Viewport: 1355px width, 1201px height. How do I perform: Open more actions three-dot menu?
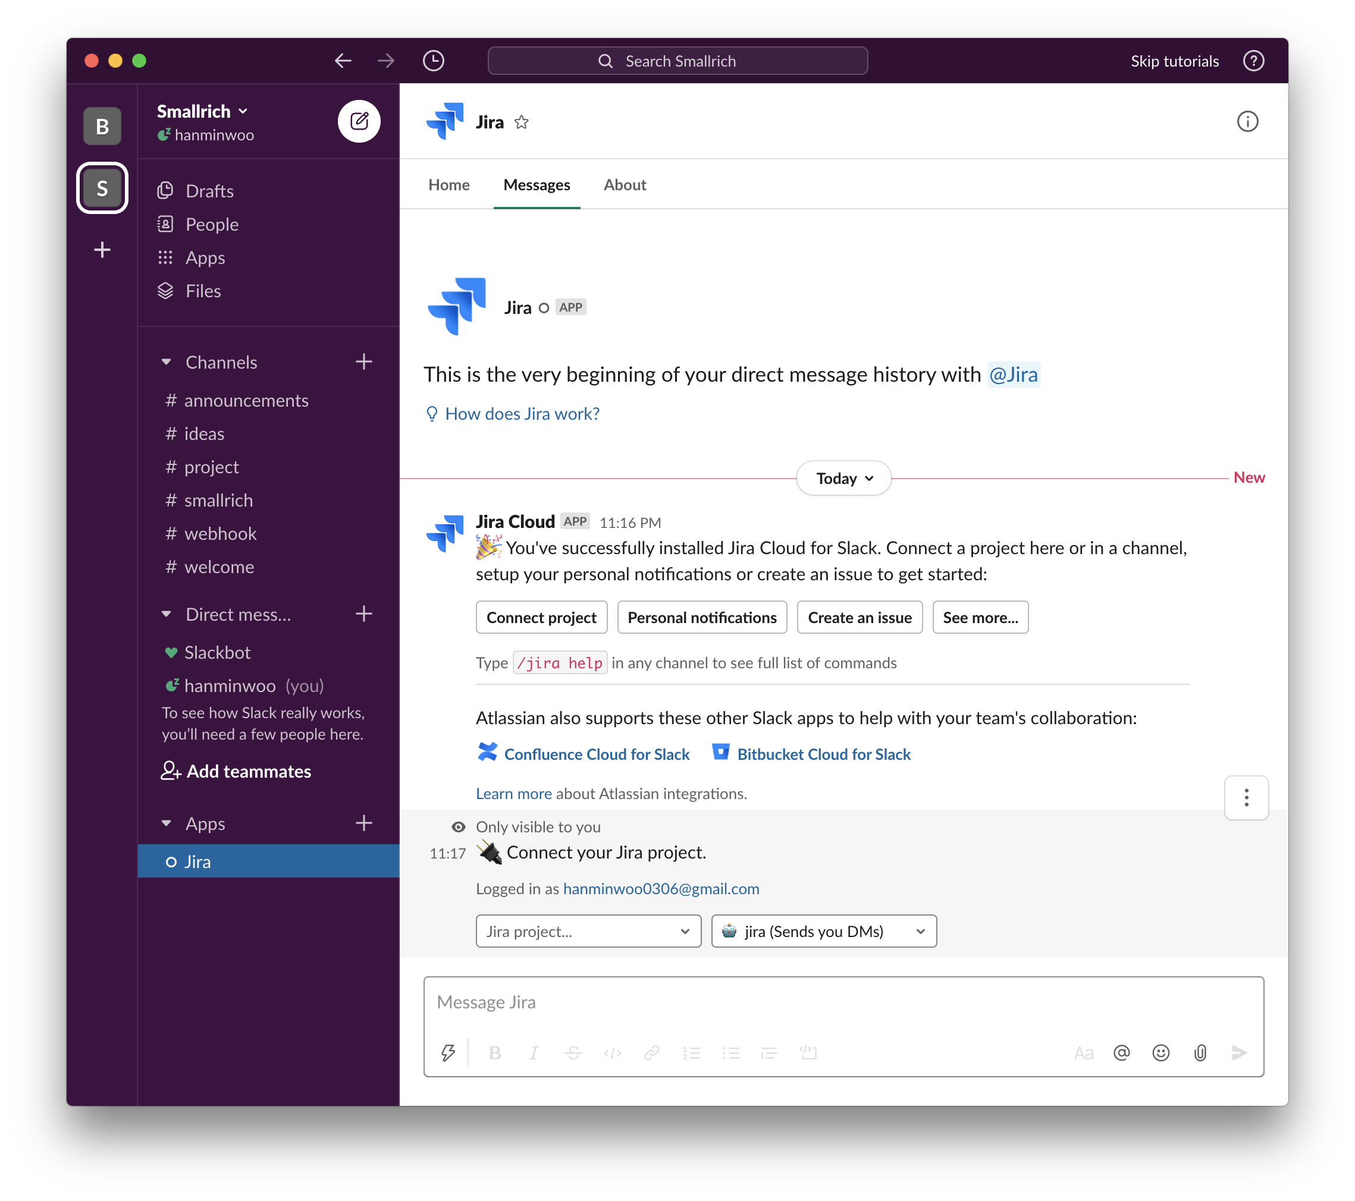point(1246,797)
